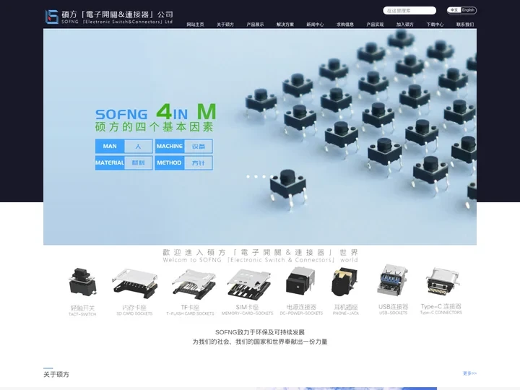This screenshot has width=520, height=390.
Task: Open the 产品展示 navigation item
Action: 255,25
